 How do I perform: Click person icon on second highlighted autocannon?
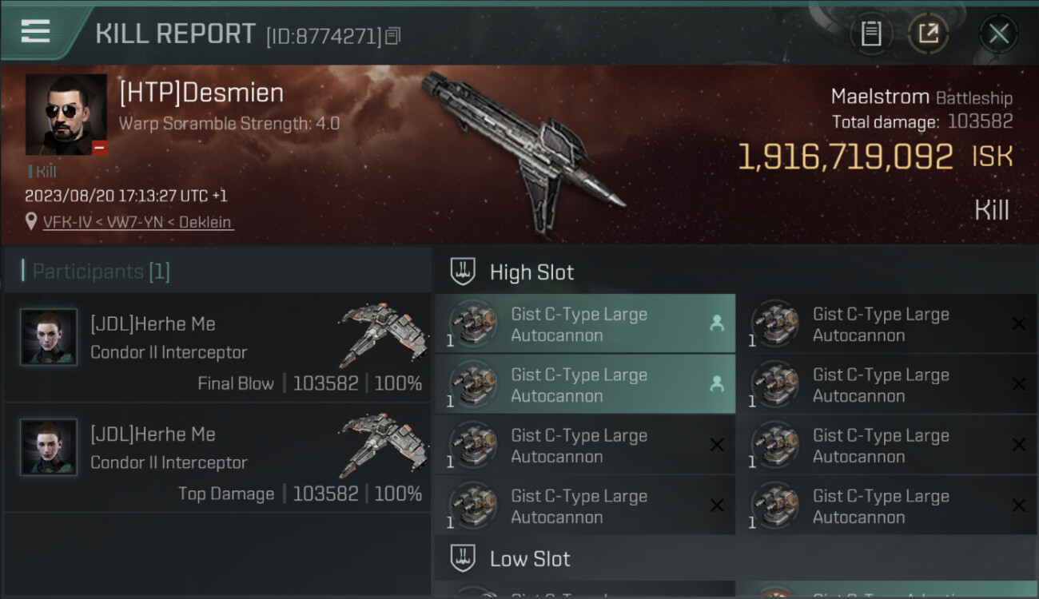716,384
